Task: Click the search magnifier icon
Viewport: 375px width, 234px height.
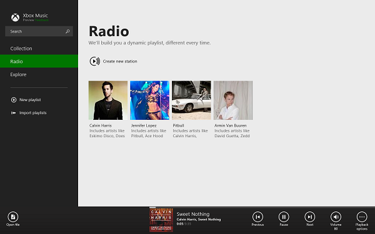Action: 67,31
